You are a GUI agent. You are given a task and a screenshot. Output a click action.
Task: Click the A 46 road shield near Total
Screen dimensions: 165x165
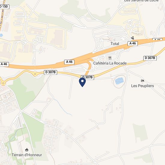point(133,43)
